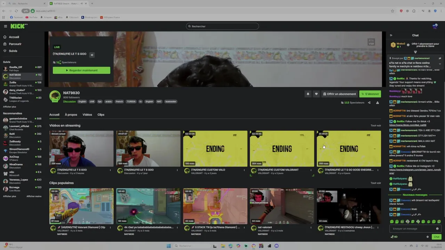Click Regarder maintenant button
The width and height of the screenshot is (445, 250).
pyautogui.click(x=81, y=70)
